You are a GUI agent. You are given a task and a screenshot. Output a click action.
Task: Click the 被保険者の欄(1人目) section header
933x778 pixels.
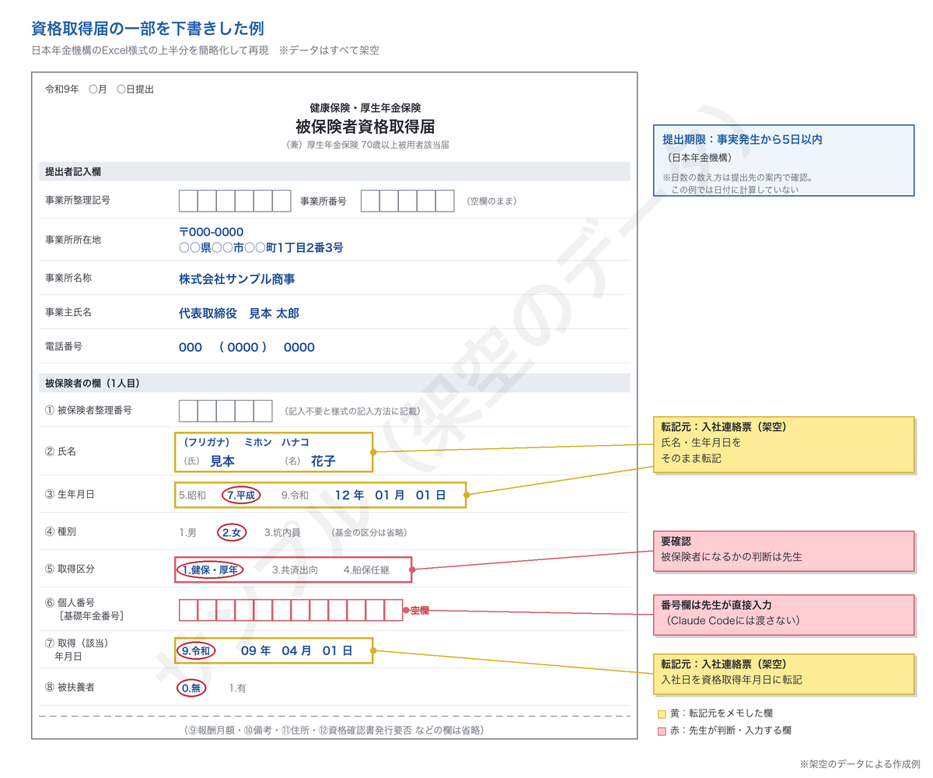pos(334,383)
